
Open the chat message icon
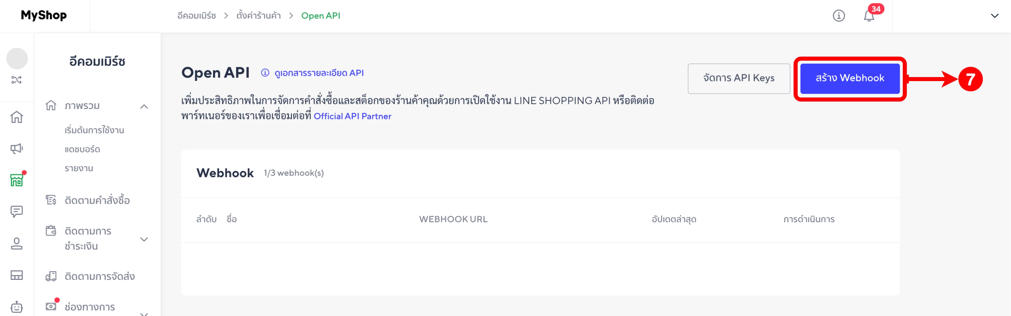click(16, 211)
